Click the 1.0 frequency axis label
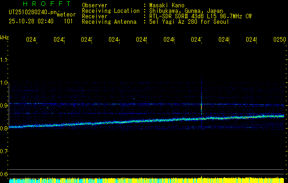The width and height of the screenshot is (288, 183). click(4, 83)
